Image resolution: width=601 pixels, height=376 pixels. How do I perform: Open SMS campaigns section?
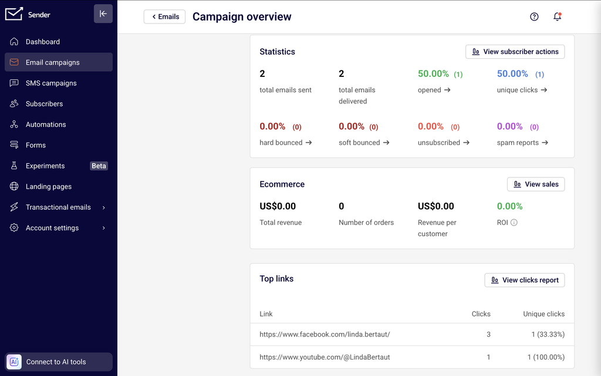59,83
